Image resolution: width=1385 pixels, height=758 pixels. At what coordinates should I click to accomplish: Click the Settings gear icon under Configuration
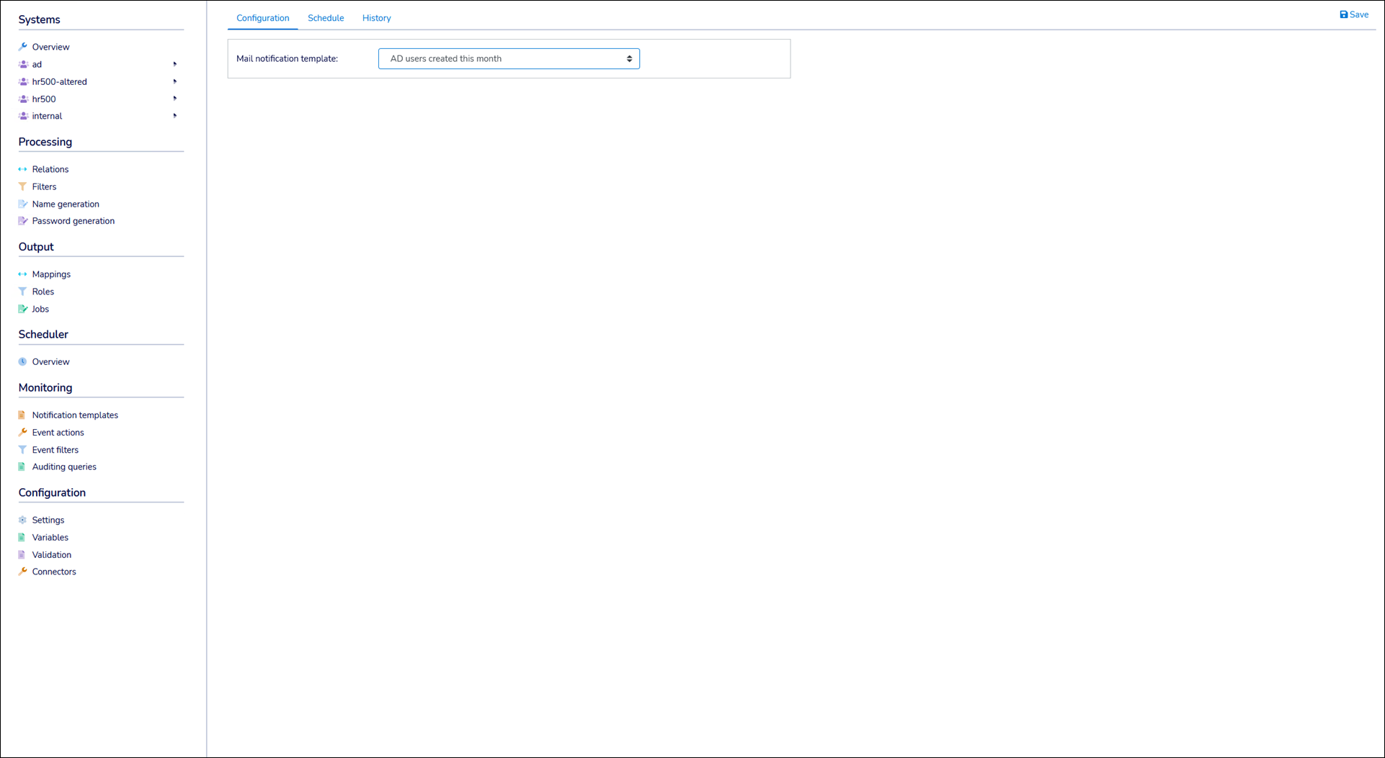coord(22,519)
